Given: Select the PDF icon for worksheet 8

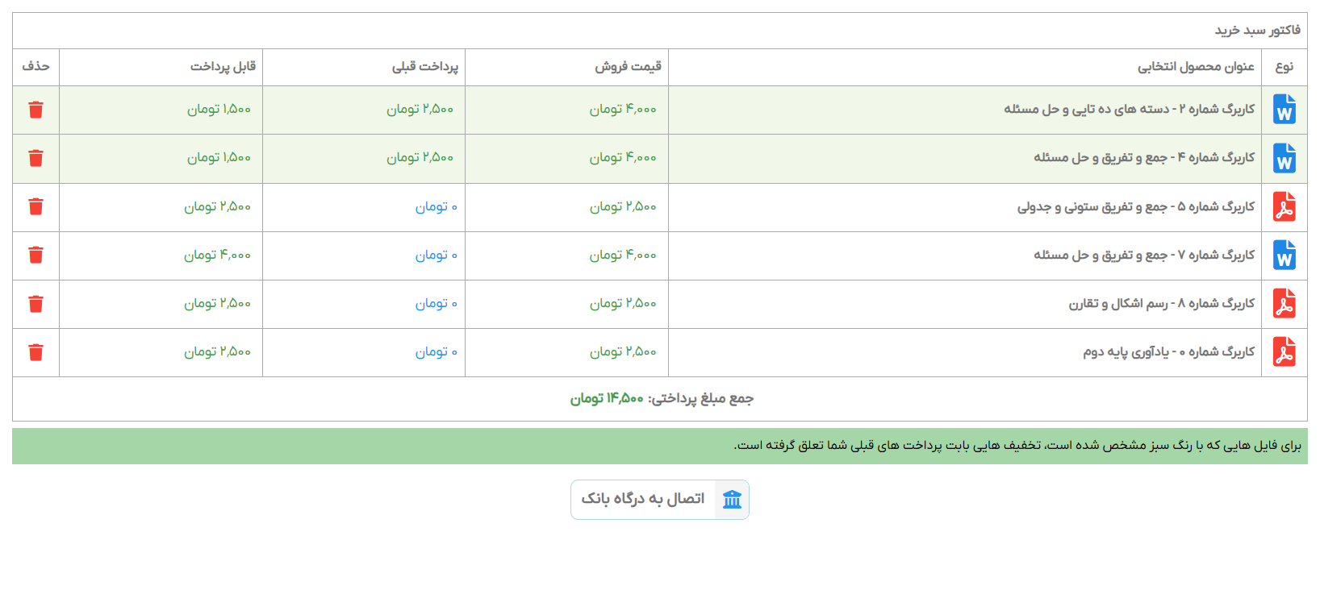Looking at the screenshot, I should click(x=1284, y=304).
